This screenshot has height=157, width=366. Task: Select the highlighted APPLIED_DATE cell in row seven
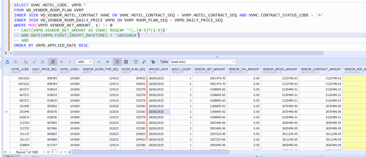click(158, 112)
